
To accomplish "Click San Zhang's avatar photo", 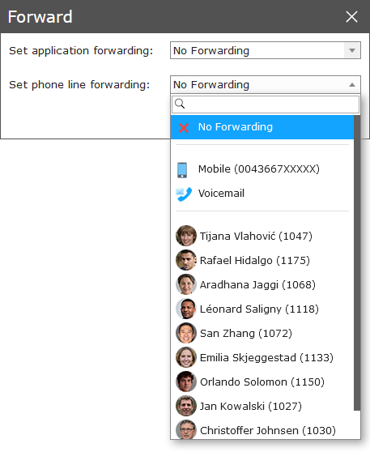I will coord(186,333).
